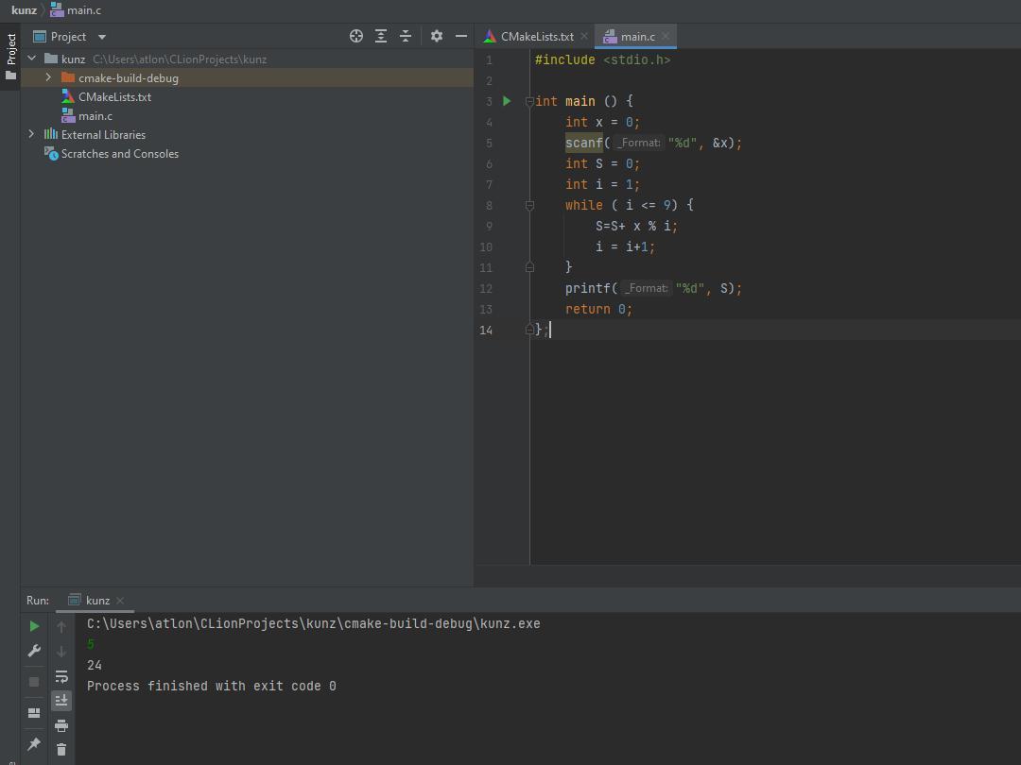
Task: Select main.c in the project tree
Action: (95, 115)
